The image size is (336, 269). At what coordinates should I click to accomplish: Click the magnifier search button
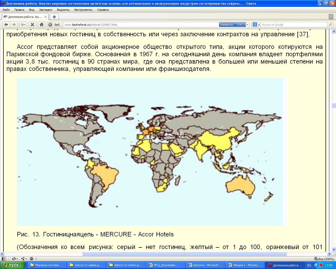[x=330, y=25]
